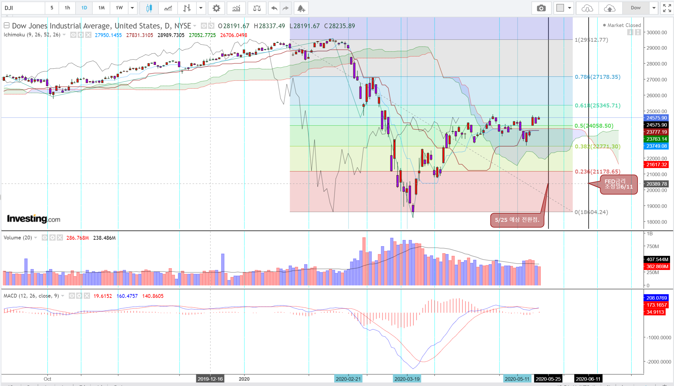
Task: Remove the Ichimoku indicator with X
Action: pos(88,35)
